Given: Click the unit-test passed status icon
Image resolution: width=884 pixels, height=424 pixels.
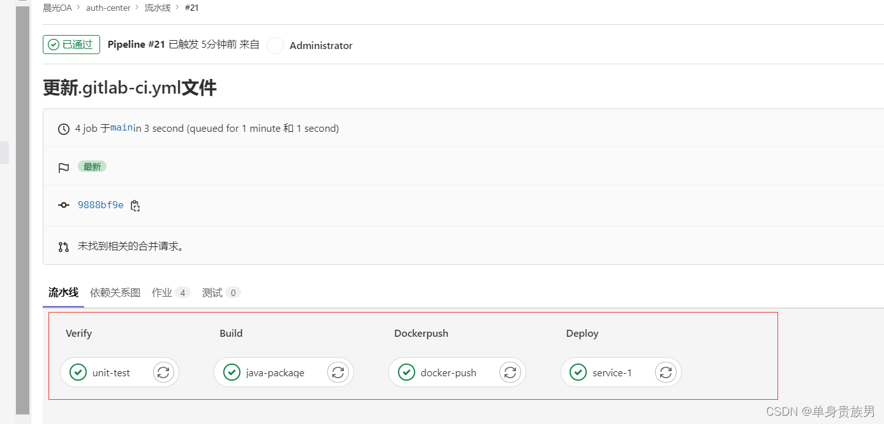Looking at the screenshot, I should (x=78, y=372).
